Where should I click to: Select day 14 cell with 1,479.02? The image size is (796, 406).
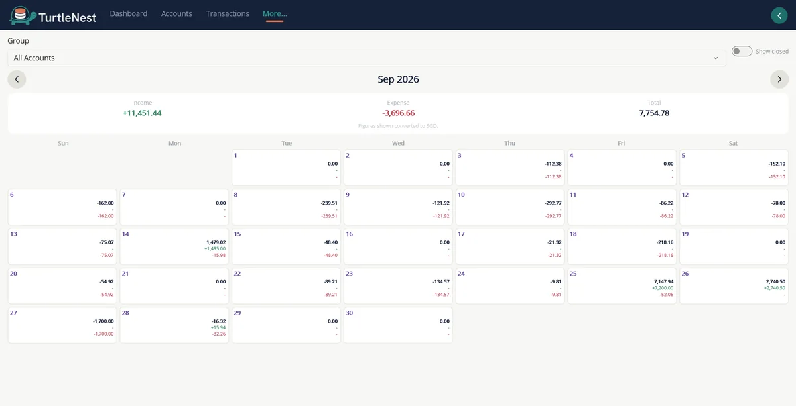(174, 246)
